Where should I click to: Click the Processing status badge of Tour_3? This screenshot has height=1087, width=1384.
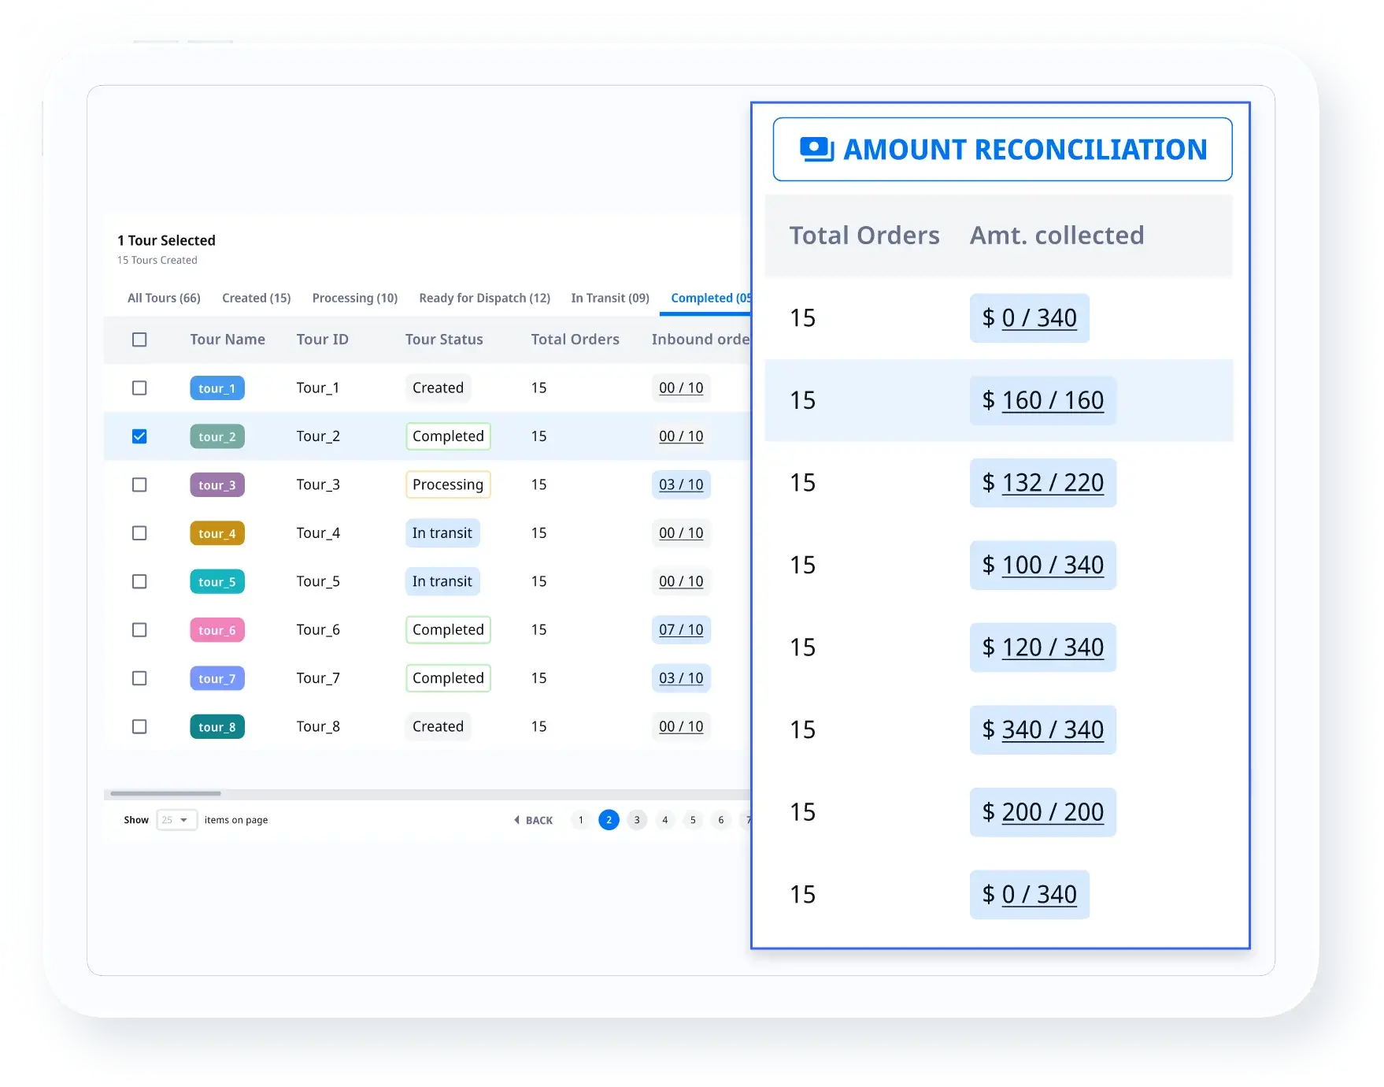pos(448,485)
